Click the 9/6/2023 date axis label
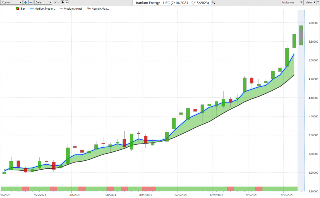The height and width of the screenshot is (198, 320). pos(252,195)
